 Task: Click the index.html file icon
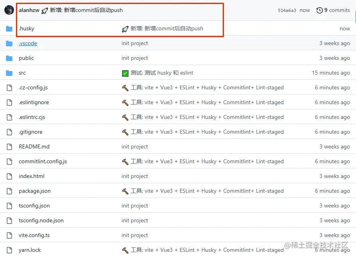pyautogui.click(x=9, y=176)
